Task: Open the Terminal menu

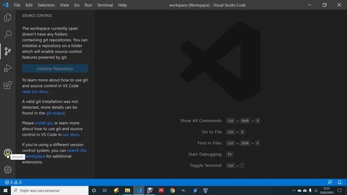Action: [105, 5]
